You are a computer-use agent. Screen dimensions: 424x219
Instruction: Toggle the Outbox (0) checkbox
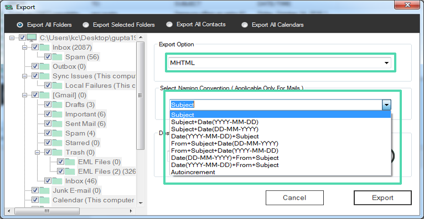click(x=35, y=66)
